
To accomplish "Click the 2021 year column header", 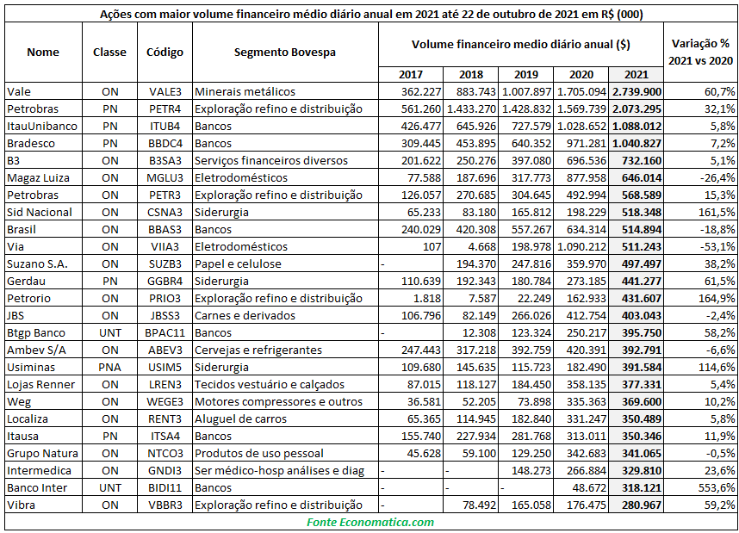I will point(637,74).
